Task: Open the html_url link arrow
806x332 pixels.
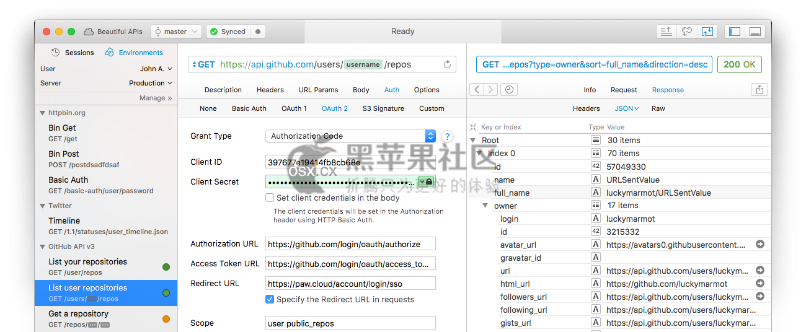Action: (759, 284)
